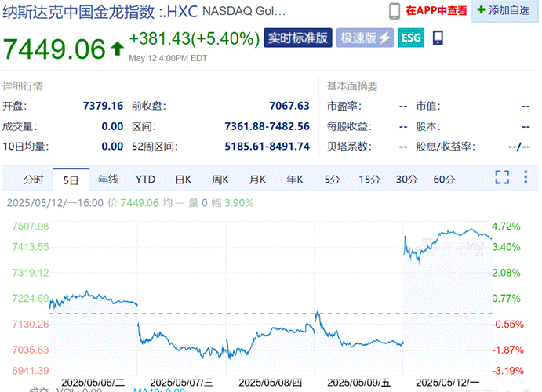Image resolution: width=542 pixels, height=392 pixels.
Task: Open the 月K chart tab
Action: [257, 180]
